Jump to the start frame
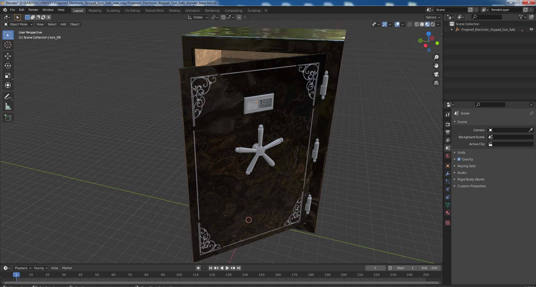 [211, 268]
